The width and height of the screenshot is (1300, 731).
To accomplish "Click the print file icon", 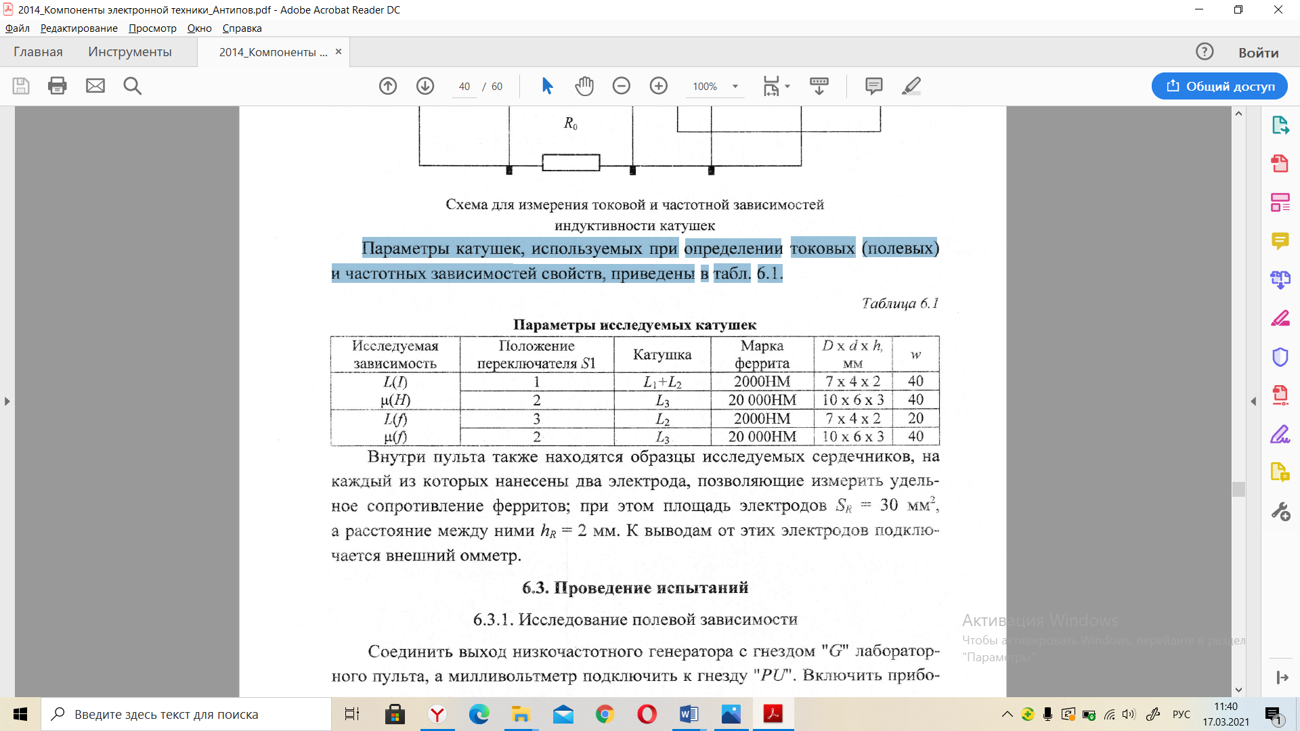I will [x=58, y=86].
